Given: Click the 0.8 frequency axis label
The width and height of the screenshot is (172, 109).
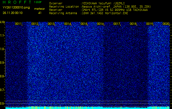Looking at the screenshot, I should click(x=2, y=76).
